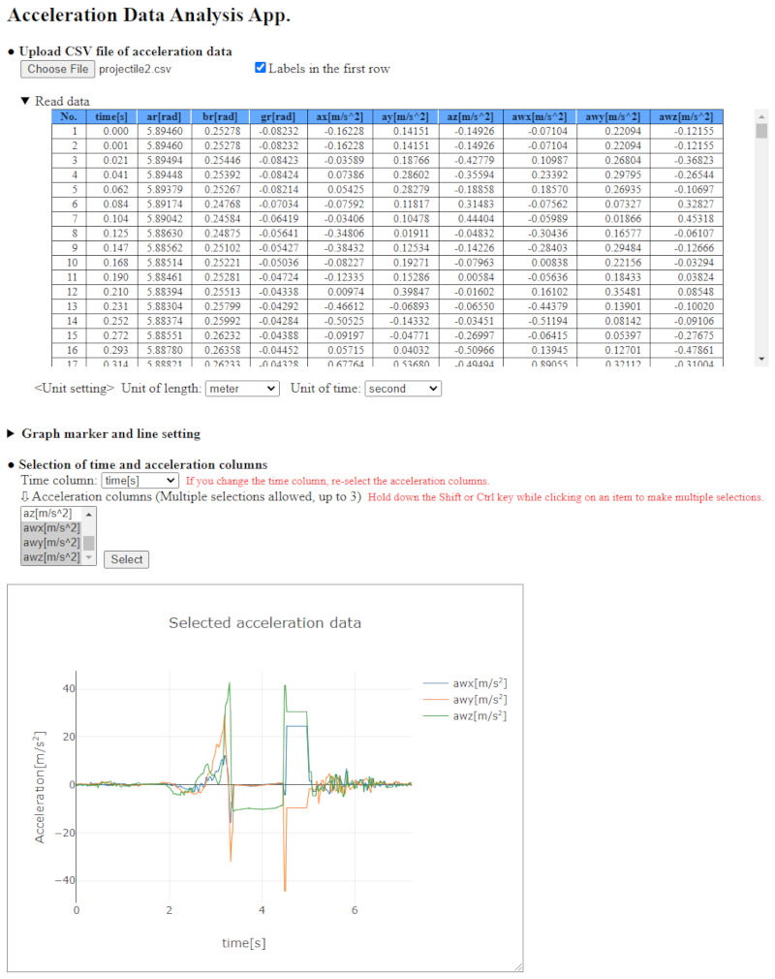Collapse the Read data section
775x979 pixels.
point(25,101)
